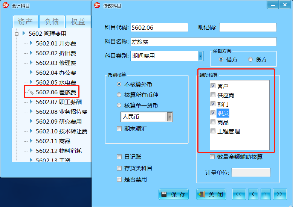The height and width of the screenshot is (207, 293).
Task: Enable 日记账 checkbox
Action: coord(119,157)
